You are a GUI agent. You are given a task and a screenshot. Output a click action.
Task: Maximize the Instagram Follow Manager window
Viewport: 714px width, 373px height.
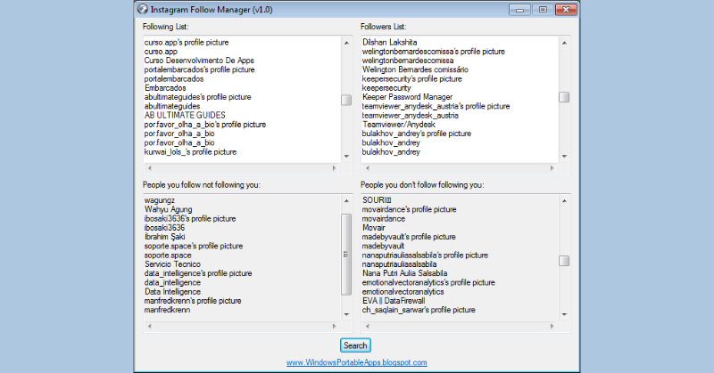coord(543,10)
